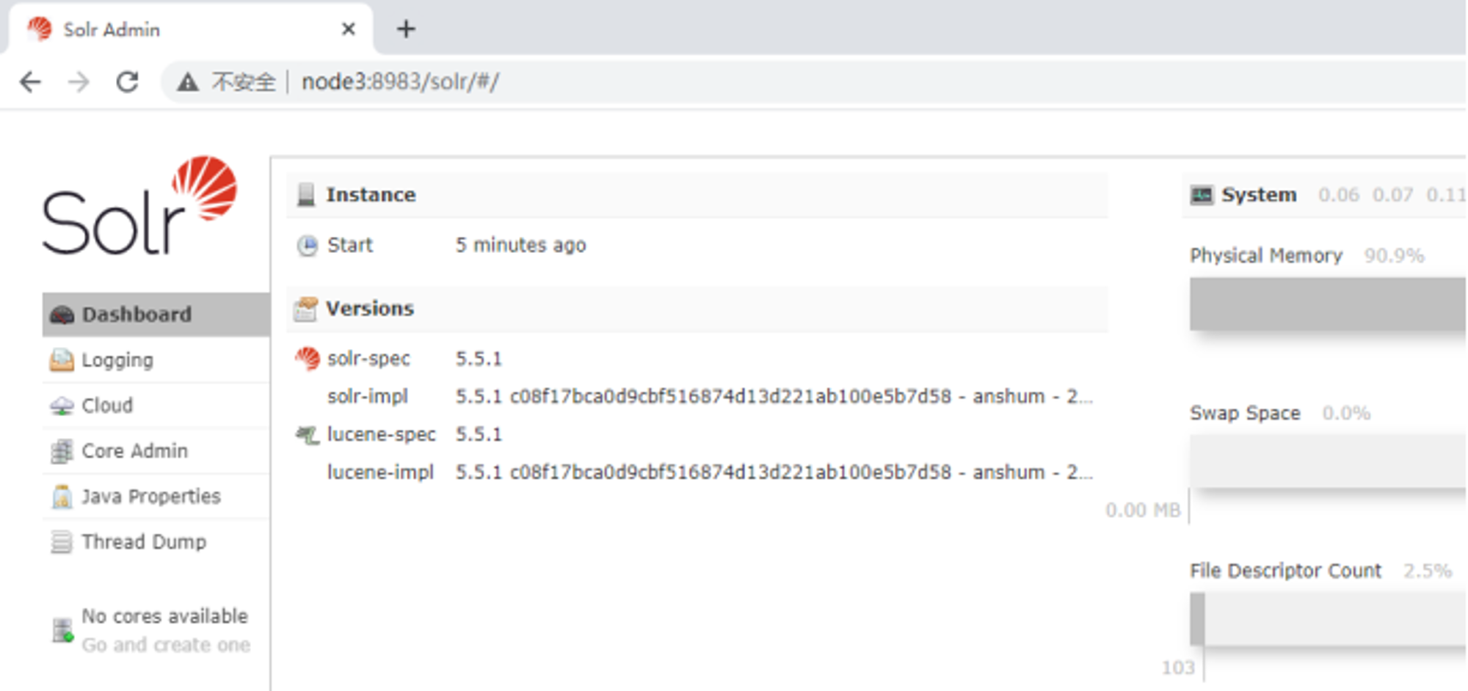Open the Logging section
Viewport: 1468px width, 691px height.
[x=156, y=360]
